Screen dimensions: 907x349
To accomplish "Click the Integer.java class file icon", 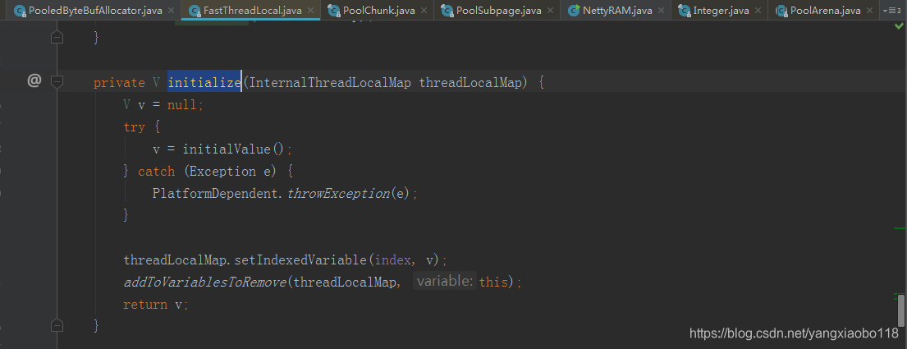I will [x=685, y=11].
